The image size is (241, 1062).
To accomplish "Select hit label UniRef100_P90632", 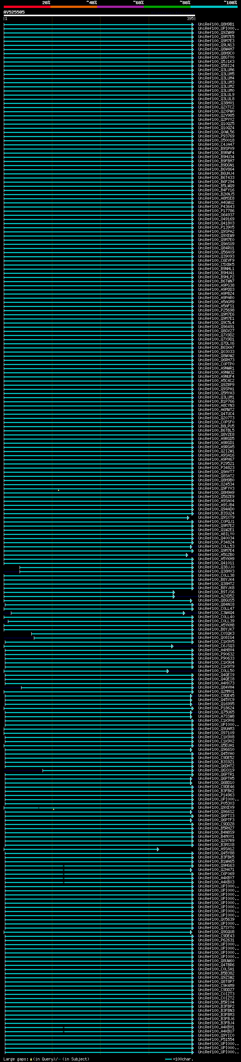I will pos(216,654).
